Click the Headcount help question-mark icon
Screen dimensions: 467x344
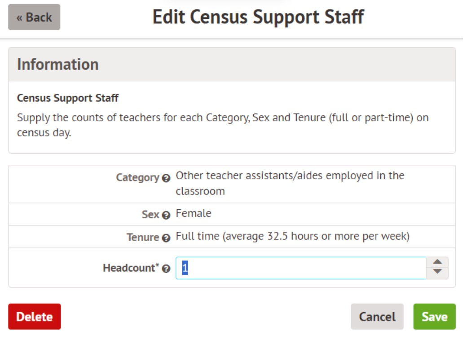pos(166,269)
